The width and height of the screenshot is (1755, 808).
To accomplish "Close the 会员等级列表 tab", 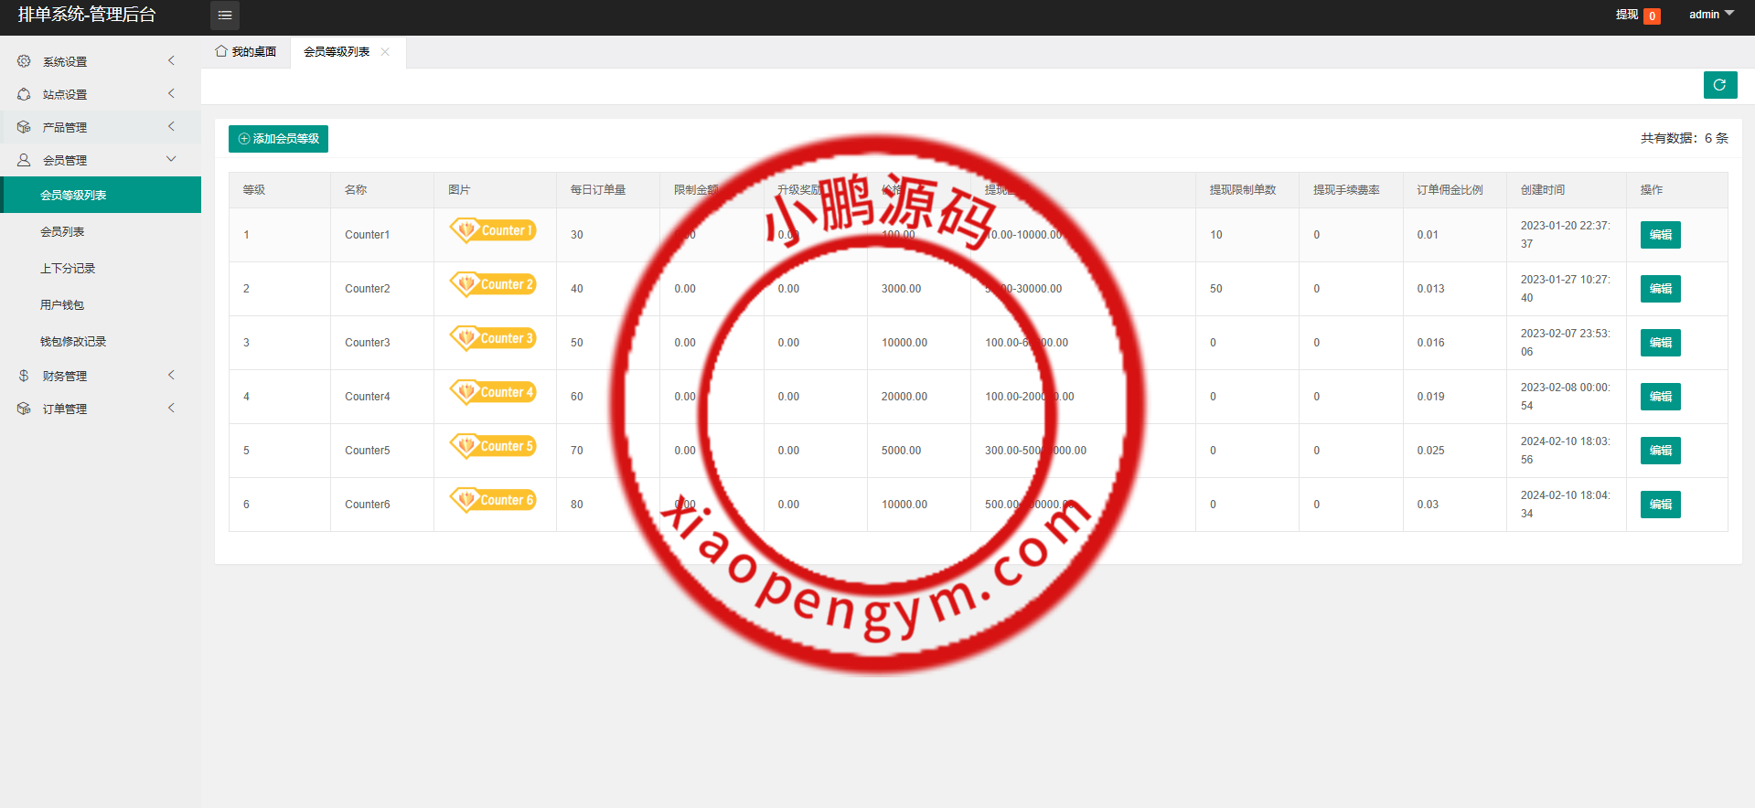I will point(385,52).
